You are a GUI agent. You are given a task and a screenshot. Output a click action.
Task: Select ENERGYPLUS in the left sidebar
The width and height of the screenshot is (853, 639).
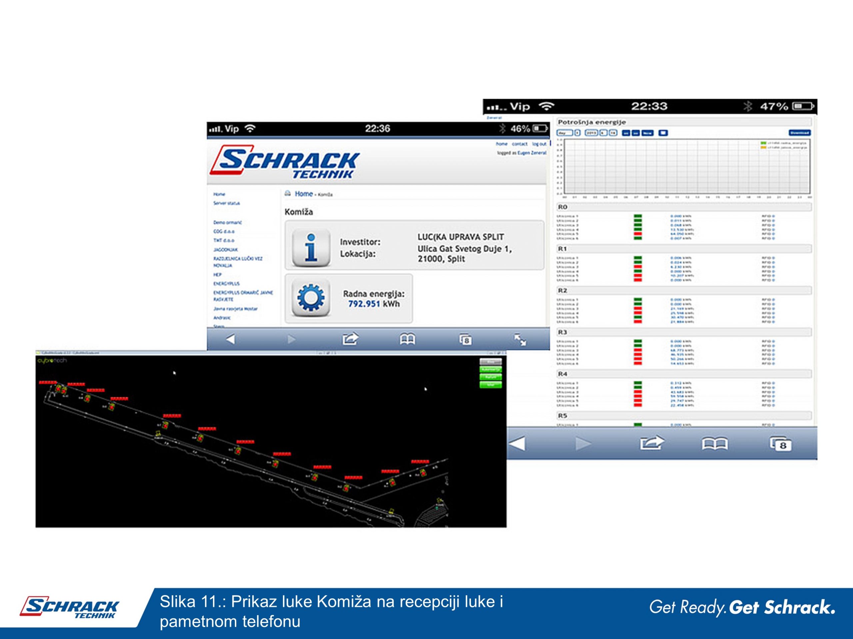(x=226, y=284)
